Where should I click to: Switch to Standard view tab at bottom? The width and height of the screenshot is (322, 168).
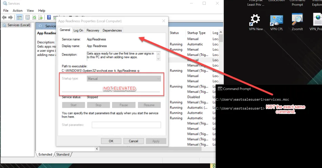(63, 154)
